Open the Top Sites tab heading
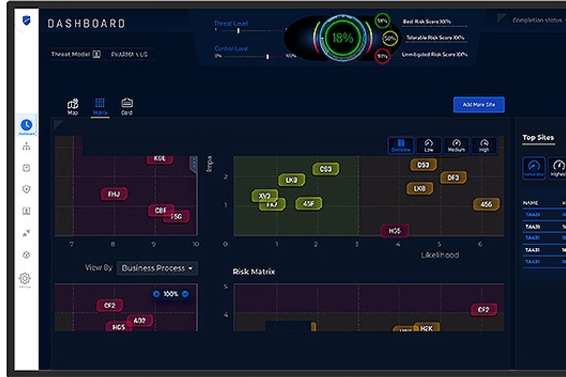The height and width of the screenshot is (377, 566). 538,138
